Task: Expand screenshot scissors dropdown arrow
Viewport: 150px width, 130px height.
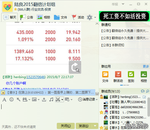Action: [x=62, y=100]
